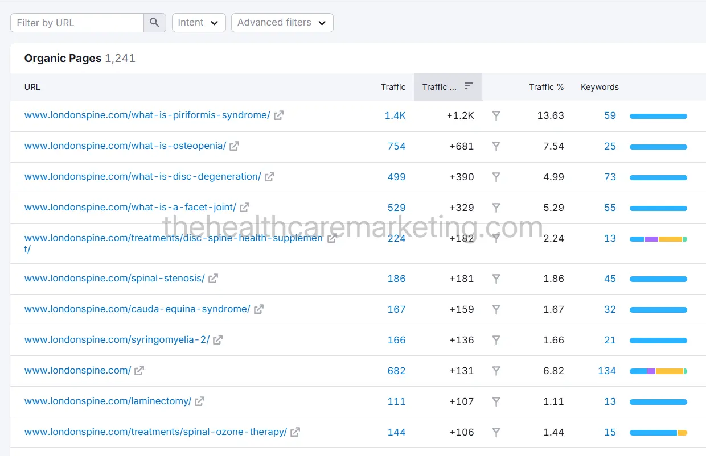Open external link icon for what-is-piriformis-syndrome
Screen dimensions: 706x456
tap(278, 115)
